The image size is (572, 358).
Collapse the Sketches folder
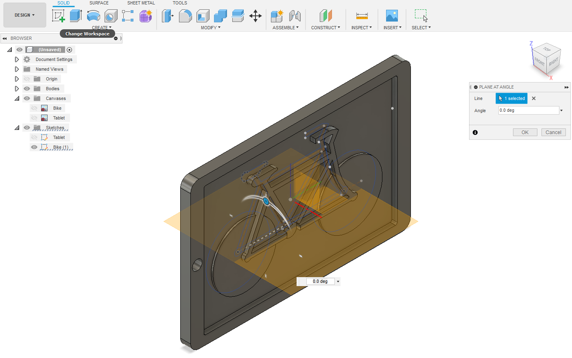[17, 128]
